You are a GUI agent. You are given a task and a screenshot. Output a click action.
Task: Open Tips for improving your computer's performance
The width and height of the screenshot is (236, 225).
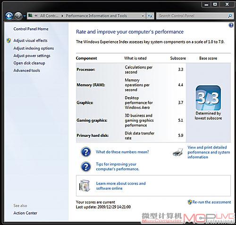118,167
